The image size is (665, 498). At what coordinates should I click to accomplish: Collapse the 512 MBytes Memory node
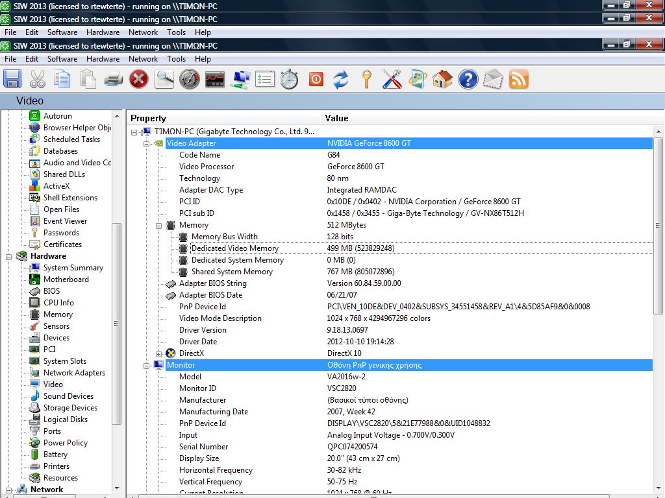coord(158,226)
